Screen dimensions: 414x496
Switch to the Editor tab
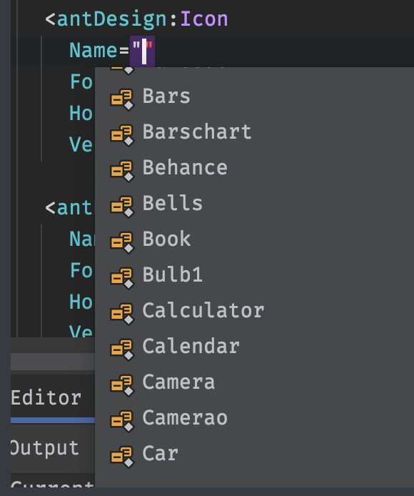(x=46, y=397)
